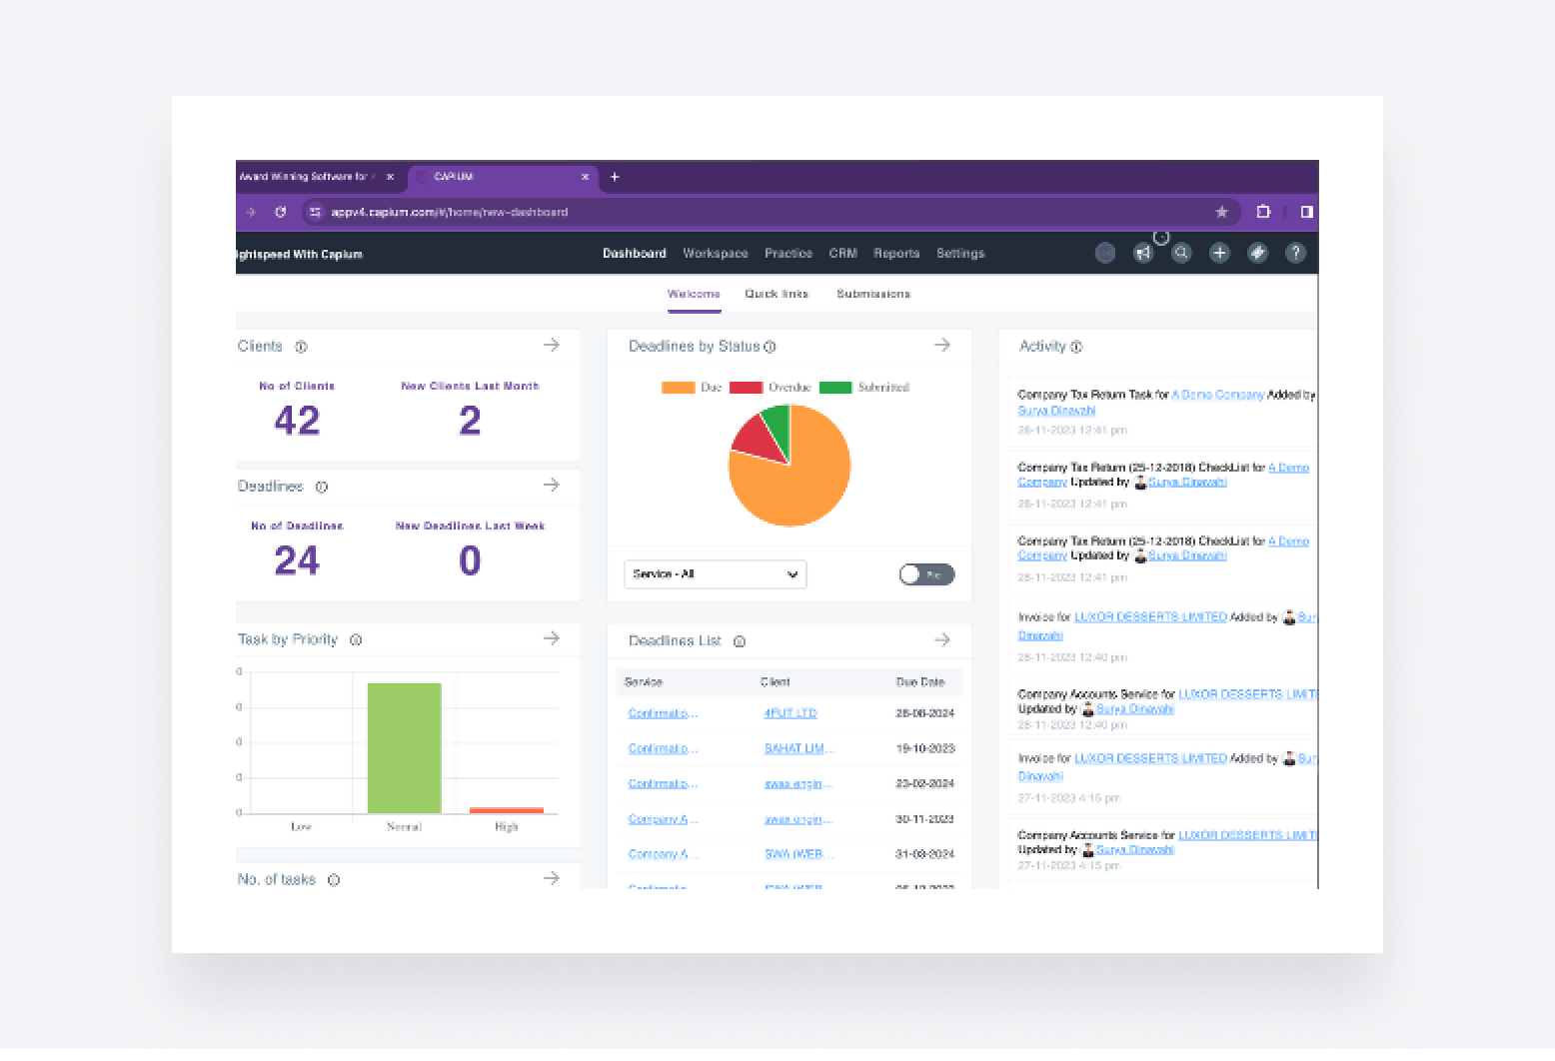
Task: Click the announcements megaphone icon
Action: click(1143, 253)
